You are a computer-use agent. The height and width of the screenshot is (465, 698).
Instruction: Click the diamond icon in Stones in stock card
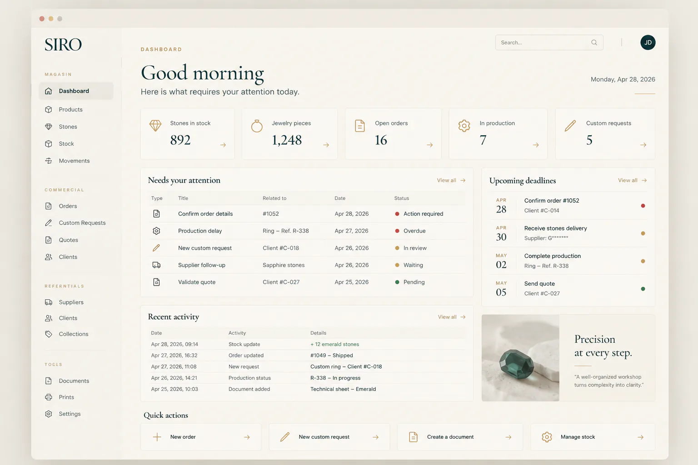coord(155,125)
